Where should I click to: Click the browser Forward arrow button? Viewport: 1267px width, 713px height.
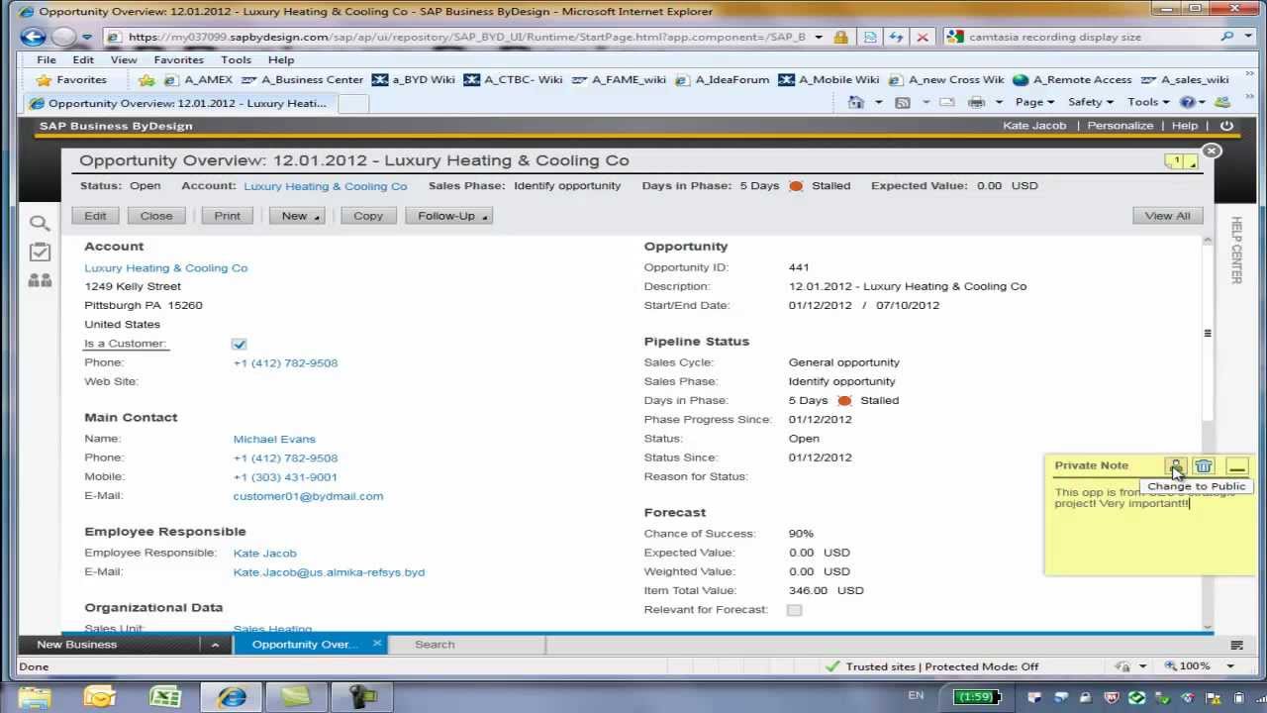pos(63,37)
